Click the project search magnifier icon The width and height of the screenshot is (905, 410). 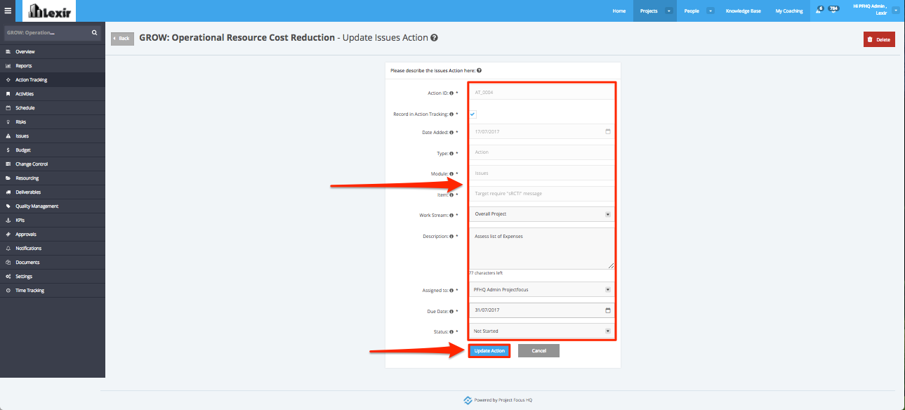[95, 32]
